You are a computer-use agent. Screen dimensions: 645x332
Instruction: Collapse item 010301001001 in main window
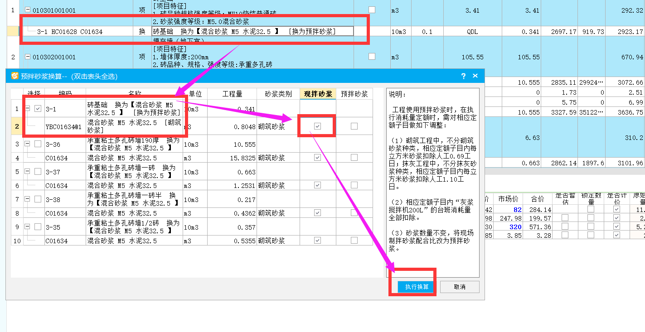(28, 10)
